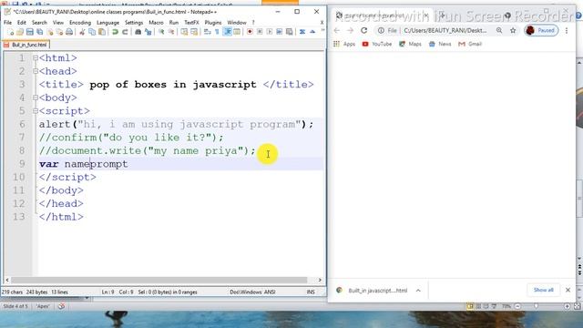The height and width of the screenshot is (328, 583).
Task: Click the Play macro icon
Action: (x=270, y=32)
